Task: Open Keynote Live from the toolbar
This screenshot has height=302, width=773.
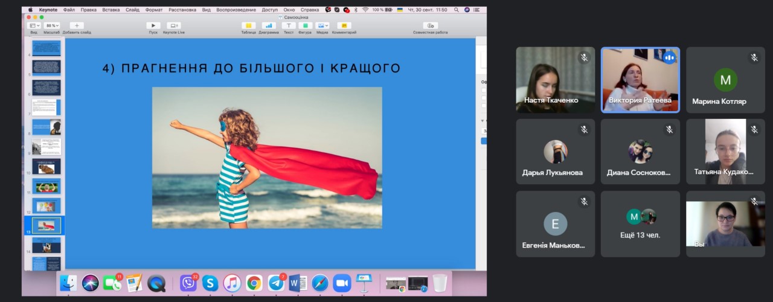Action: pyautogui.click(x=174, y=26)
